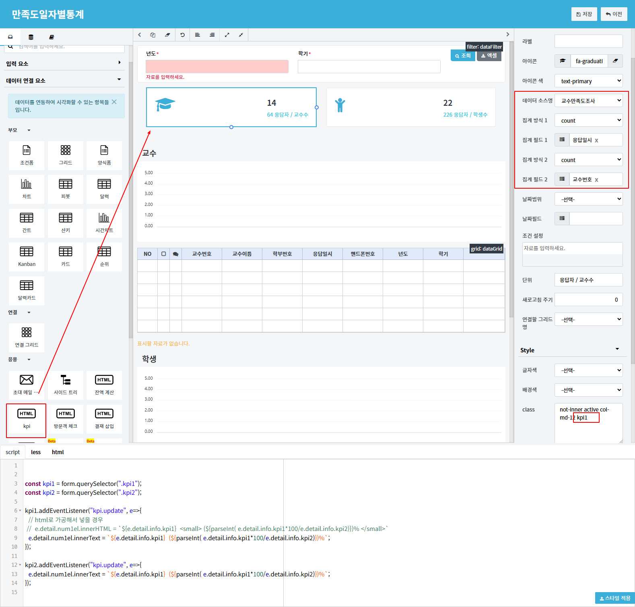635x607 pixels.
Task: Select the 잔액 계산 HTML component
Action: coord(104,385)
